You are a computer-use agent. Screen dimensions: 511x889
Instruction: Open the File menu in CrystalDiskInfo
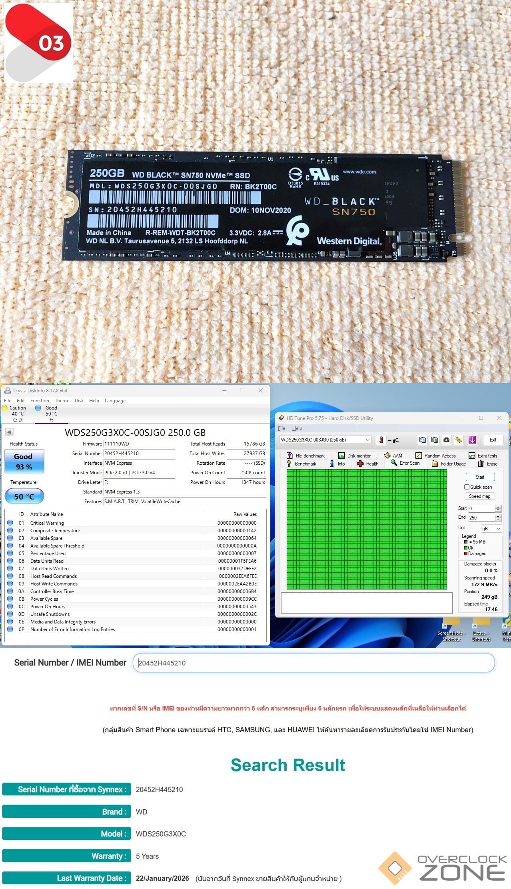pyautogui.click(x=8, y=400)
